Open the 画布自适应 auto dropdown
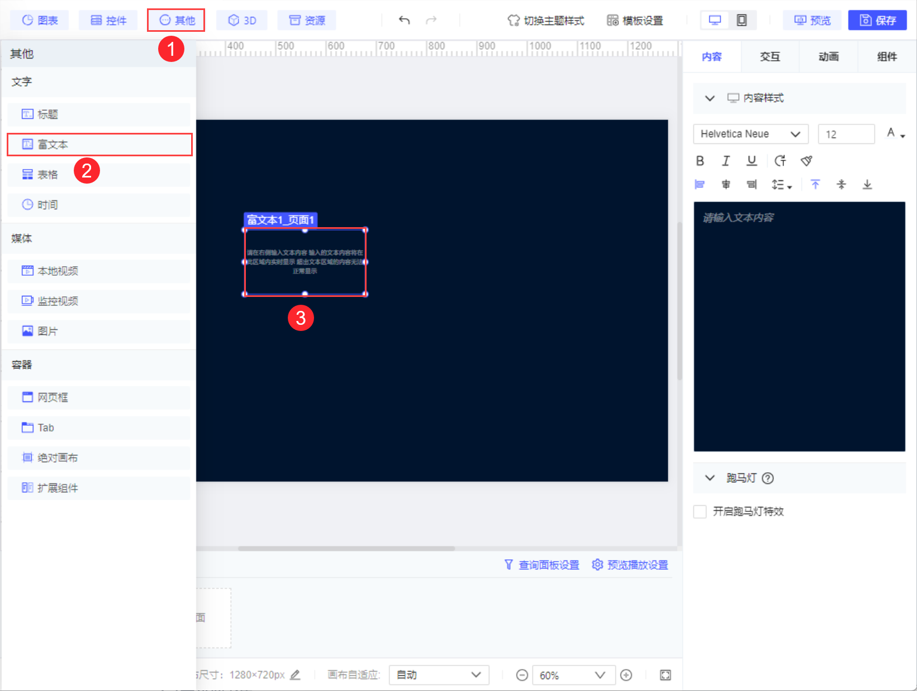Viewport: 917px width, 691px height. pyautogui.click(x=439, y=675)
